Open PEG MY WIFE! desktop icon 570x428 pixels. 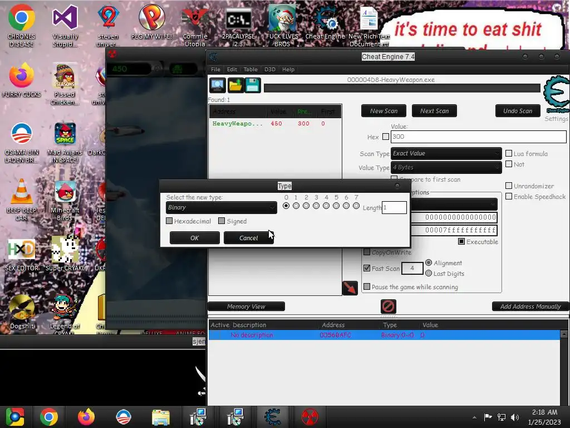[x=151, y=22]
